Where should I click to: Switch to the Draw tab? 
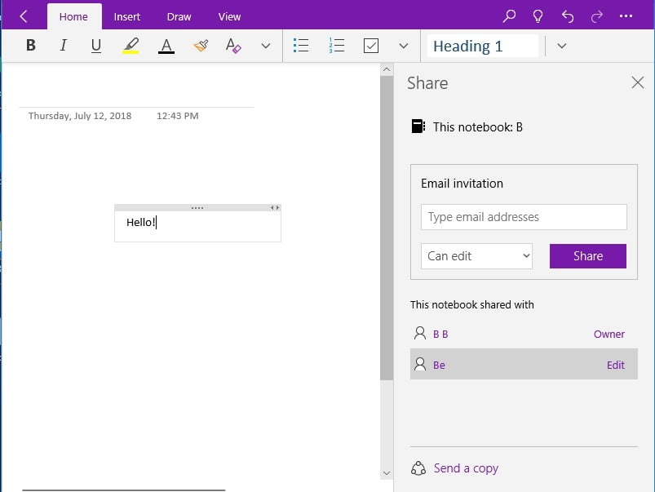pyautogui.click(x=179, y=16)
